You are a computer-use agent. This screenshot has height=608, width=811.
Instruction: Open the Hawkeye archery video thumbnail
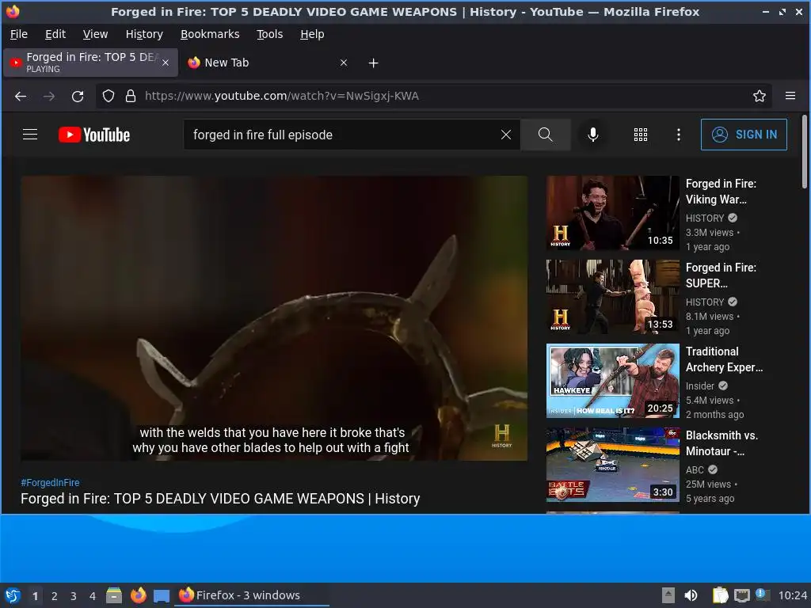[x=613, y=381]
